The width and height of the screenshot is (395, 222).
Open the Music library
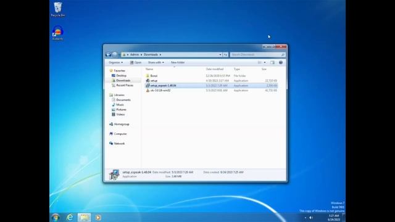pyautogui.click(x=120, y=105)
